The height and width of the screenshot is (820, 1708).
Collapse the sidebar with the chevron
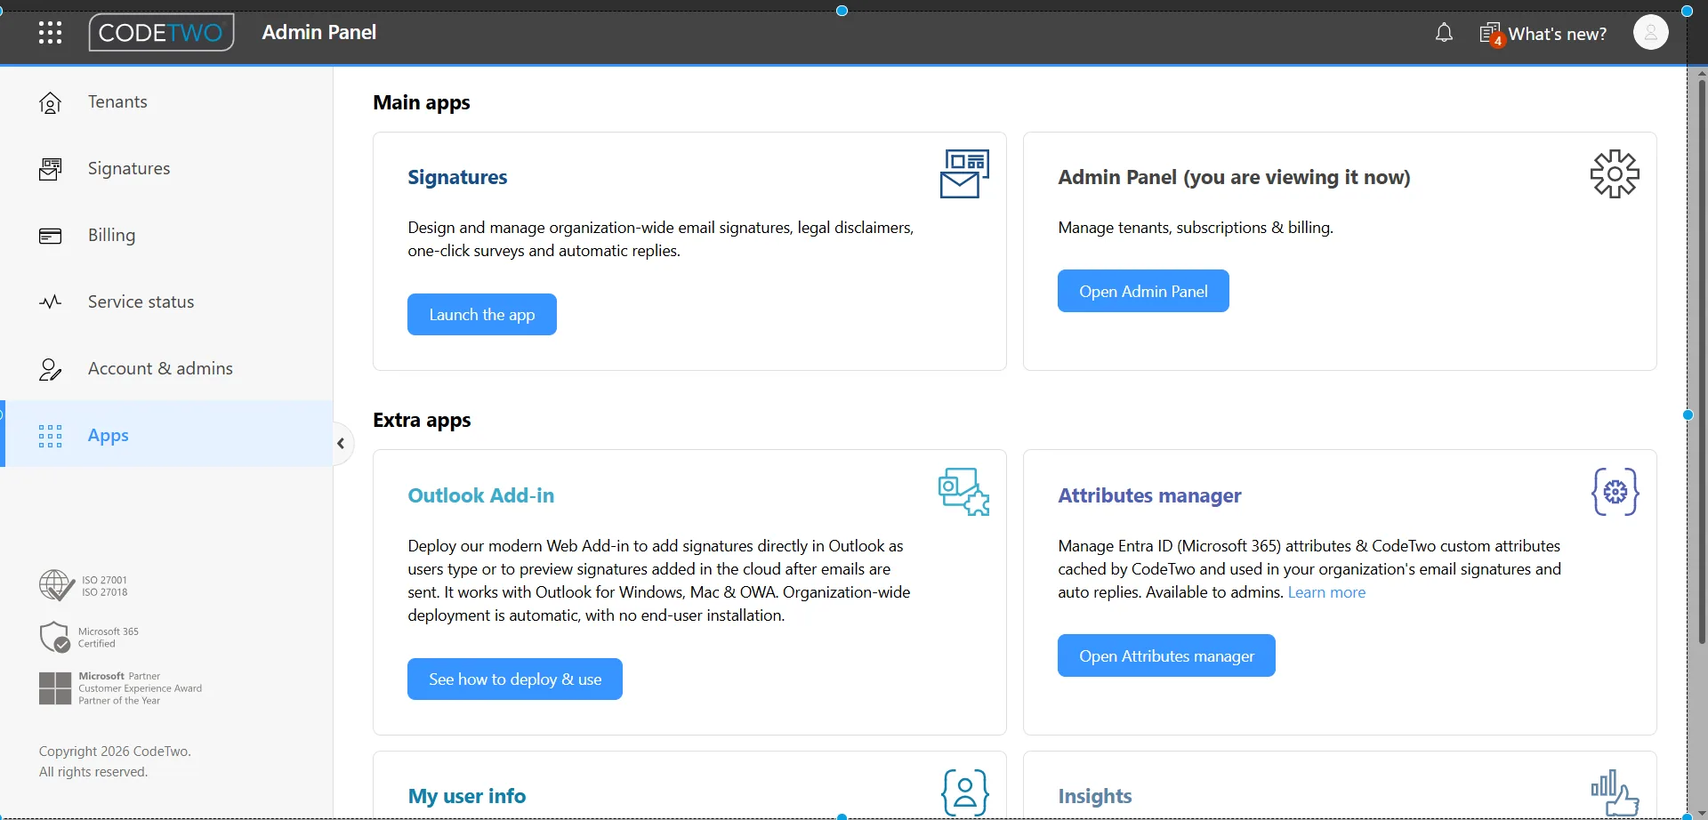click(341, 443)
